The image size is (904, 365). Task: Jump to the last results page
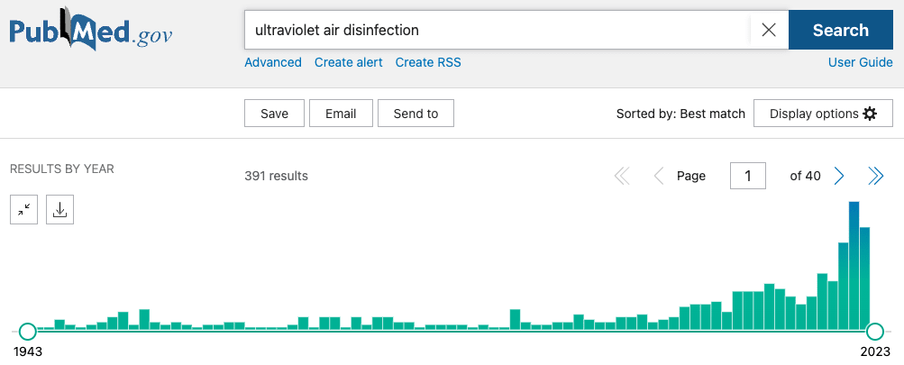tap(875, 176)
